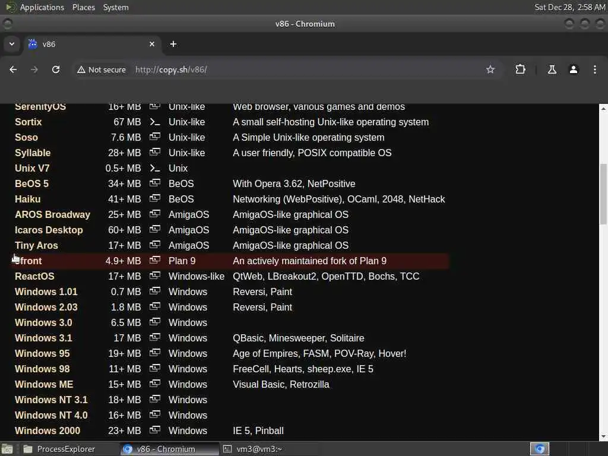
Task: Click the graphical icon in Soso row
Action: click(x=155, y=137)
